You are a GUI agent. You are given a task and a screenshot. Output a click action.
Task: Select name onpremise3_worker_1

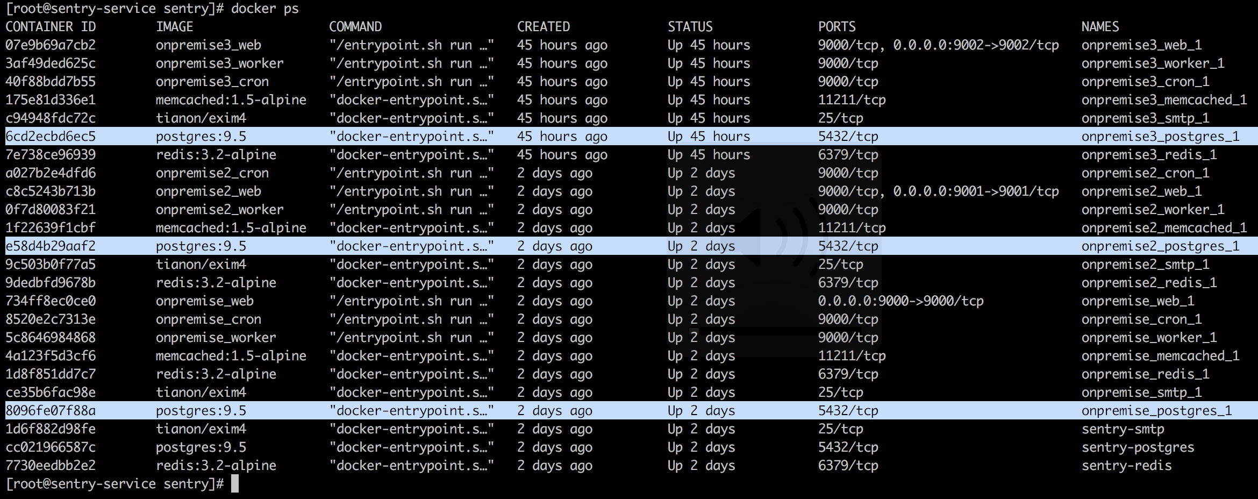pyautogui.click(x=1153, y=63)
